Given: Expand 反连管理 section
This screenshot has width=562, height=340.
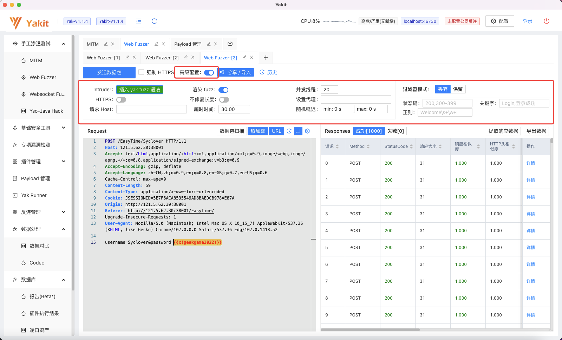Looking at the screenshot, I should click(x=64, y=212).
